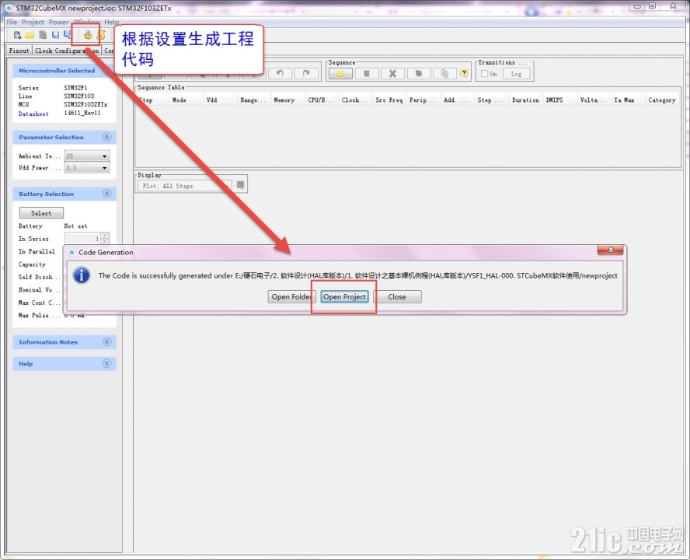Open the Plot: All Steps dropdown
Image resolution: width=690 pixels, height=560 pixels.
click(184, 186)
